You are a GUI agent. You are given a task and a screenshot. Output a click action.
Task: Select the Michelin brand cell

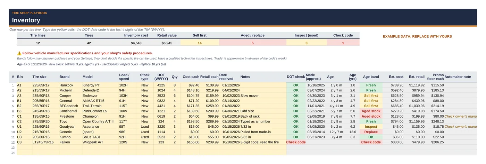point(70,90)
